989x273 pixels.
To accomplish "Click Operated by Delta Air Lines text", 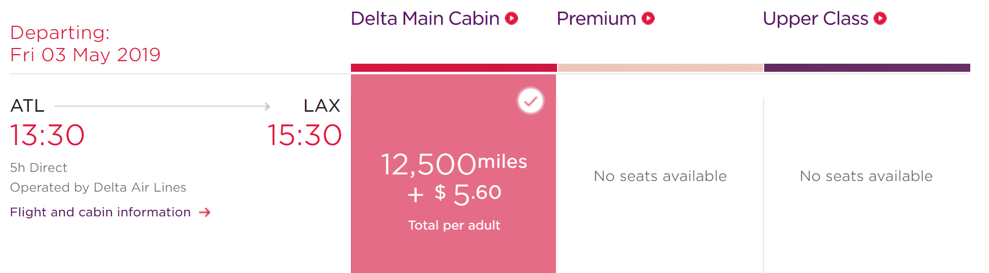I will coord(98,188).
